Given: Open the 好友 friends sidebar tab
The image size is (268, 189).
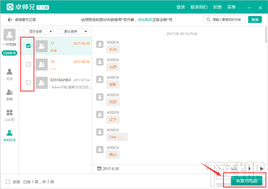Looking at the screenshot, I should (x=9, y=75).
